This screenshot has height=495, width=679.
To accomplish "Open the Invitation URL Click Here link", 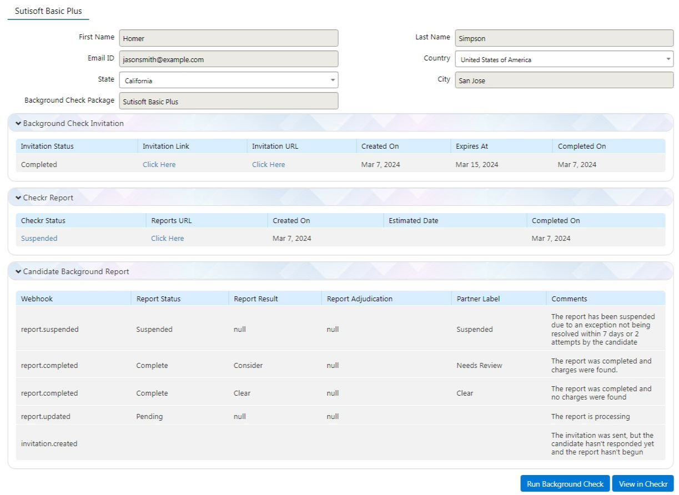I will coord(268,164).
